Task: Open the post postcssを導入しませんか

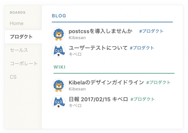Action: click(x=100, y=31)
